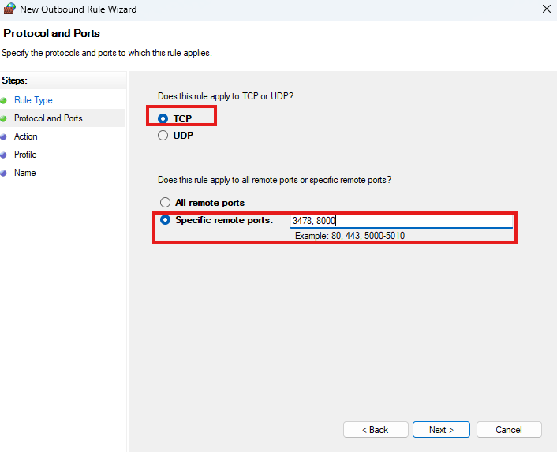Click the green bullet beside Rule Type
Image resolution: width=557 pixels, height=452 pixels.
(x=4, y=100)
